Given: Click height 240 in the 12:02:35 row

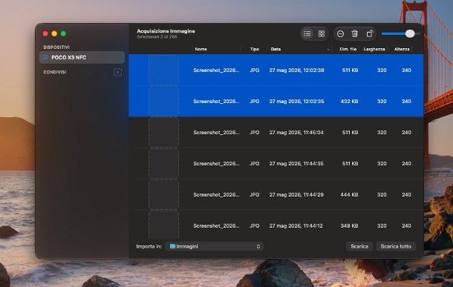Looking at the screenshot, I should click(406, 102).
